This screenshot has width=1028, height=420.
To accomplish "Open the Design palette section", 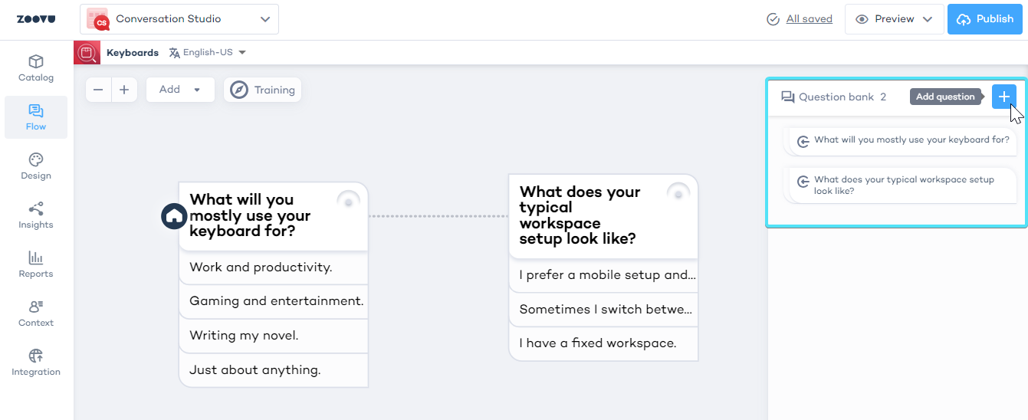I will click(36, 166).
